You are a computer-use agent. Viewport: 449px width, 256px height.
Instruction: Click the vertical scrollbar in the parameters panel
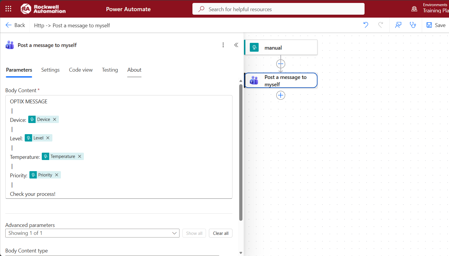tap(241, 153)
